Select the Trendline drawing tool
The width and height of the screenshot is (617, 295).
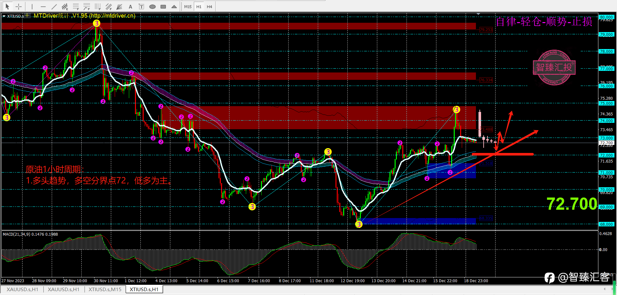[x=54, y=6]
